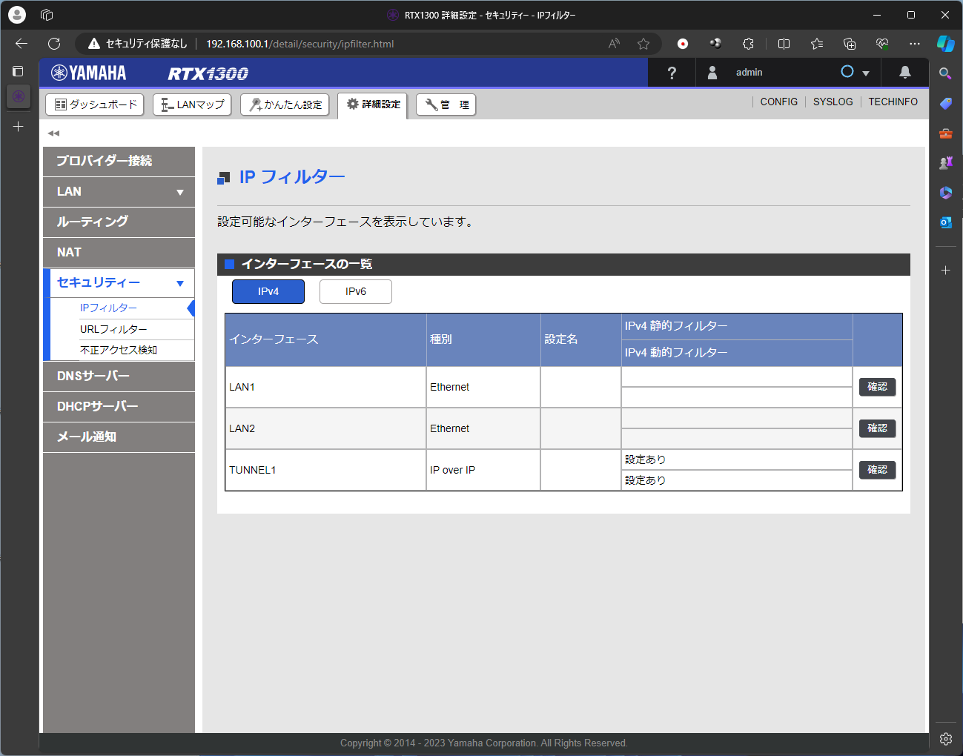This screenshot has width=963, height=756.
Task: Open the Edge Copilot icon
Action: pos(945,44)
